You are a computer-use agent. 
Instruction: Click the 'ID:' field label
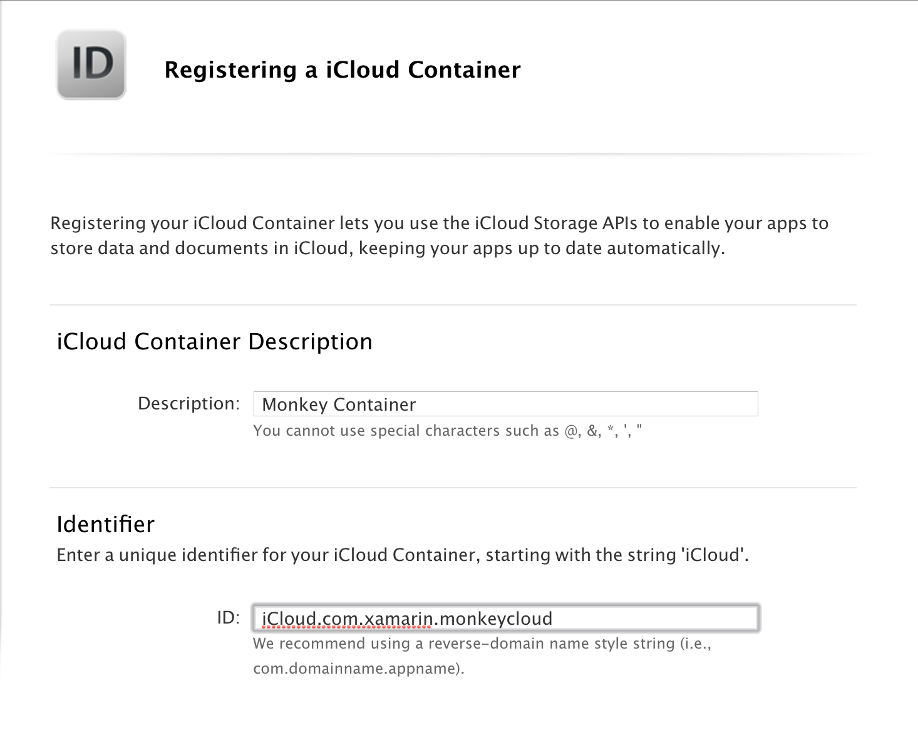pyautogui.click(x=229, y=617)
